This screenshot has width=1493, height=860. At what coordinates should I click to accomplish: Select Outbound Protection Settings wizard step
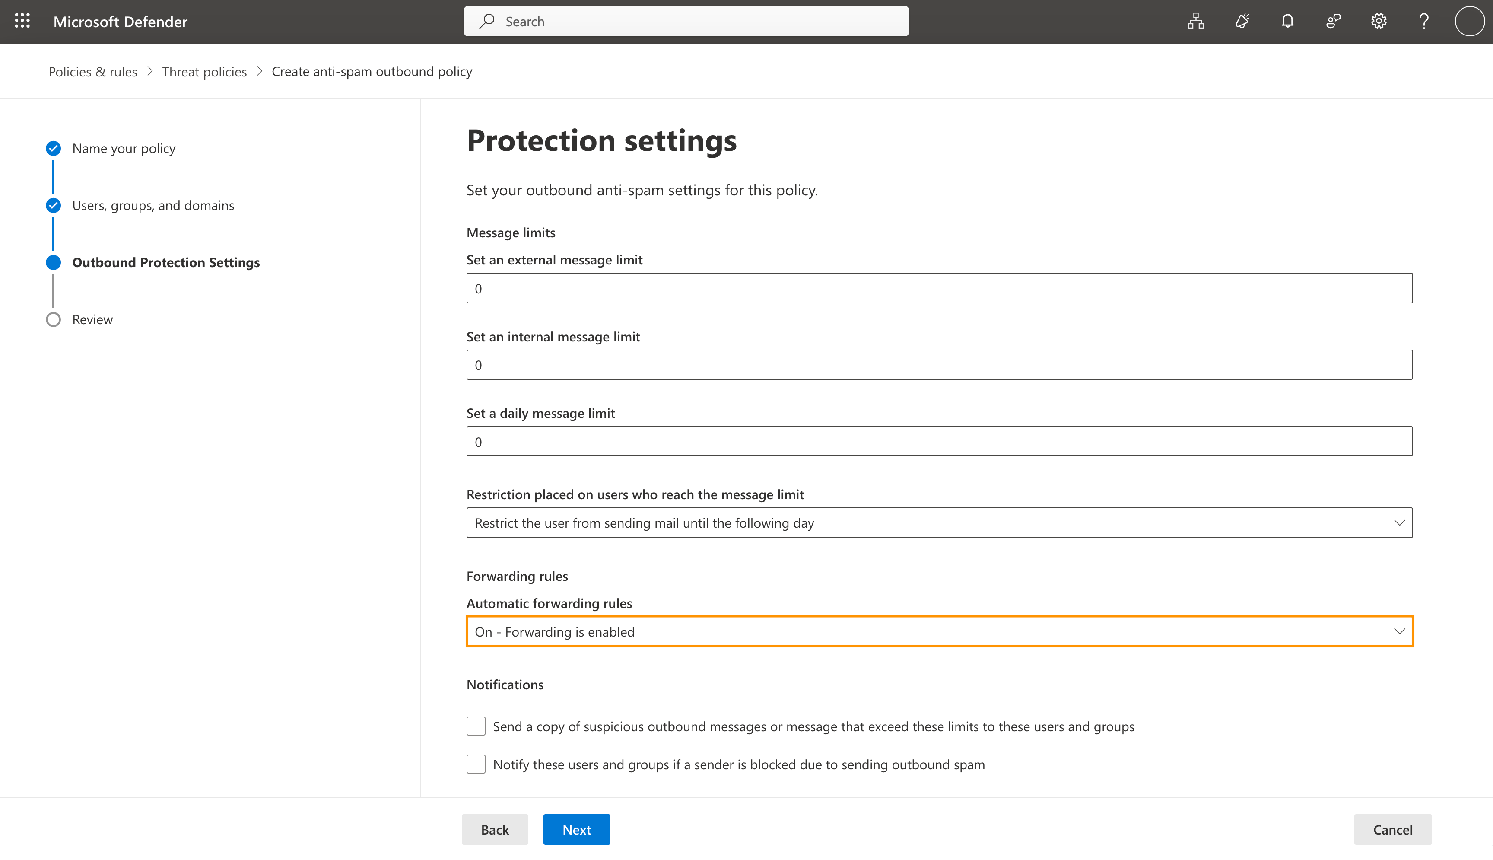(x=166, y=262)
